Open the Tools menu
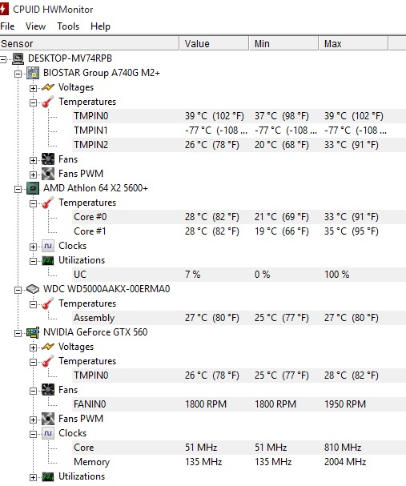 point(68,26)
